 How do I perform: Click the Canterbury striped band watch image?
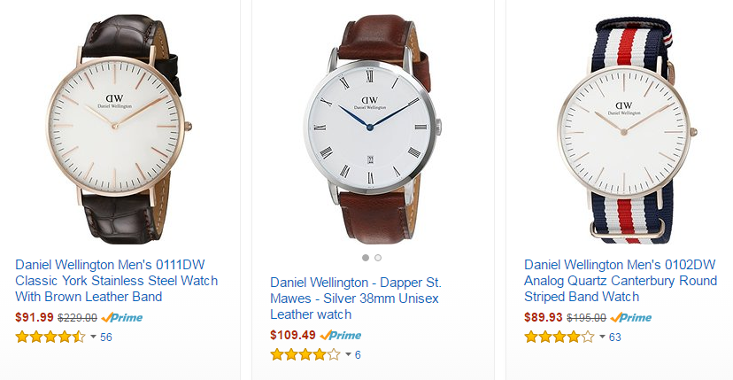click(x=627, y=129)
